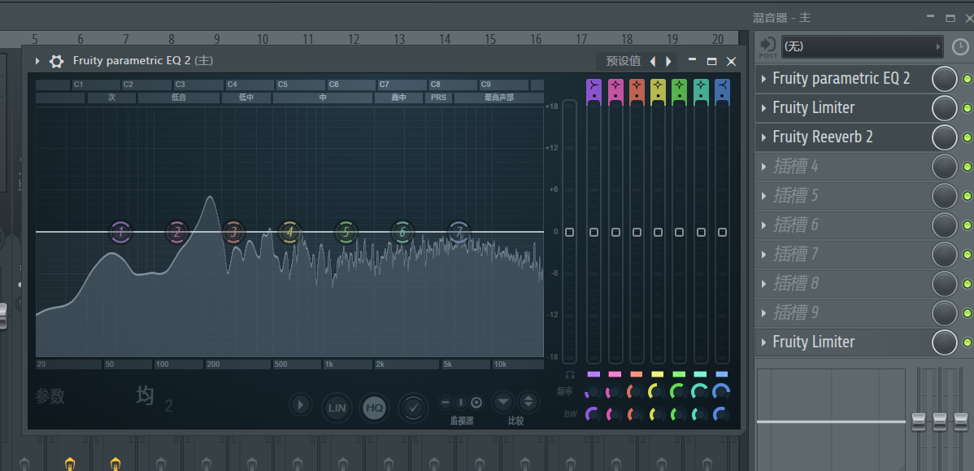Set the monitor to the circle option

(x=476, y=402)
